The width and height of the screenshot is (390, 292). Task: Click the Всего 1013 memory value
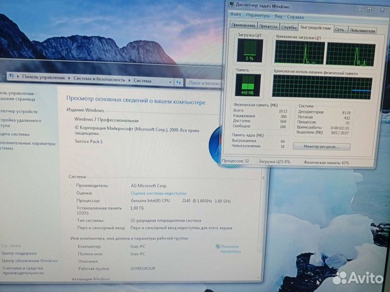click(283, 111)
